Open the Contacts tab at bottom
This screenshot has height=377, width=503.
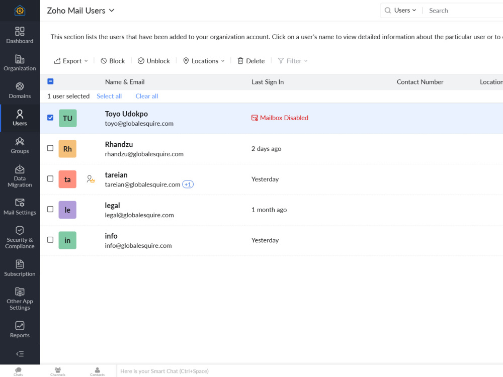click(97, 371)
